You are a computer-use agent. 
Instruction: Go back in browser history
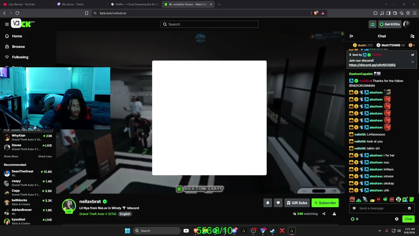click(x=4, y=13)
